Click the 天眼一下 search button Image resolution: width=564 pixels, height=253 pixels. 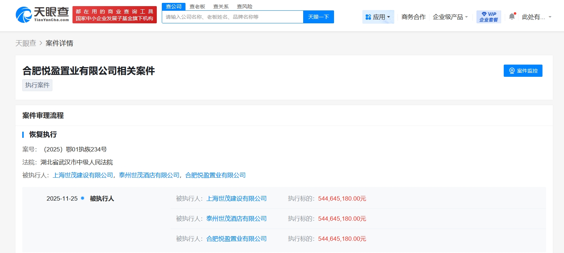tap(318, 17)
